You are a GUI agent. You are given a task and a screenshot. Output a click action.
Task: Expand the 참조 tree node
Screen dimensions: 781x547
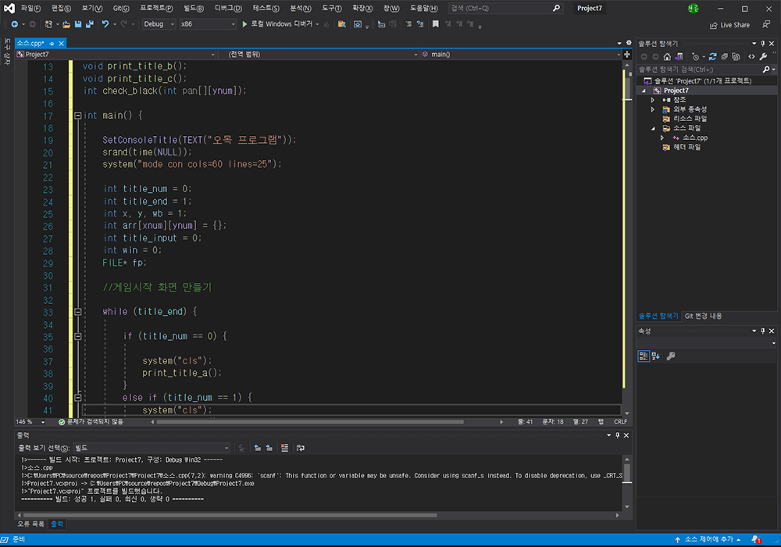tap(652, 100)
